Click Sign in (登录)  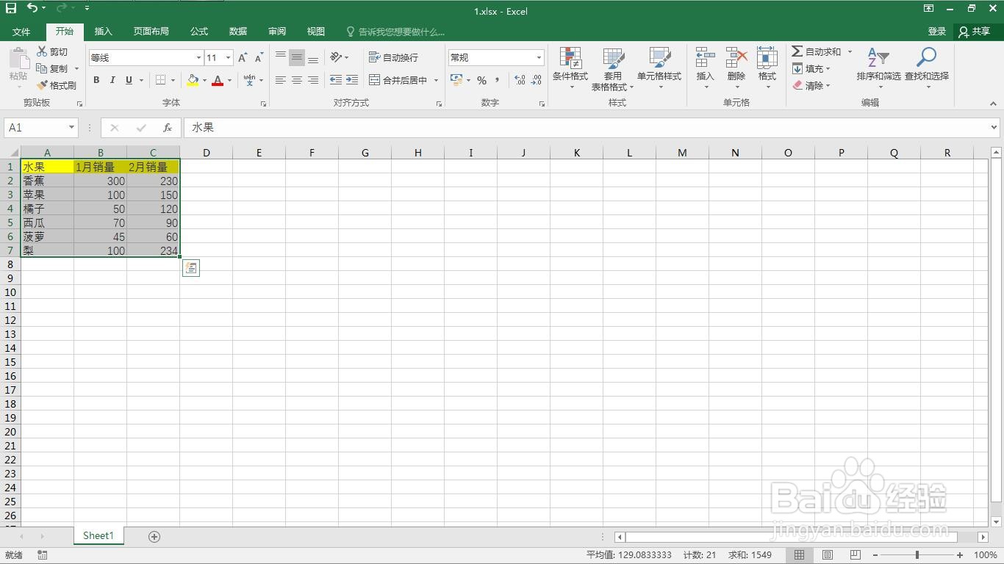[937, 32]
